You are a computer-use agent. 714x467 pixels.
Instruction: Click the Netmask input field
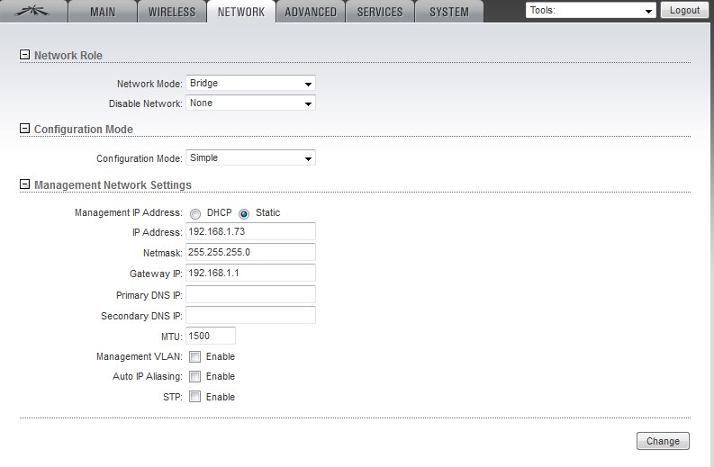tap(250, 252)
